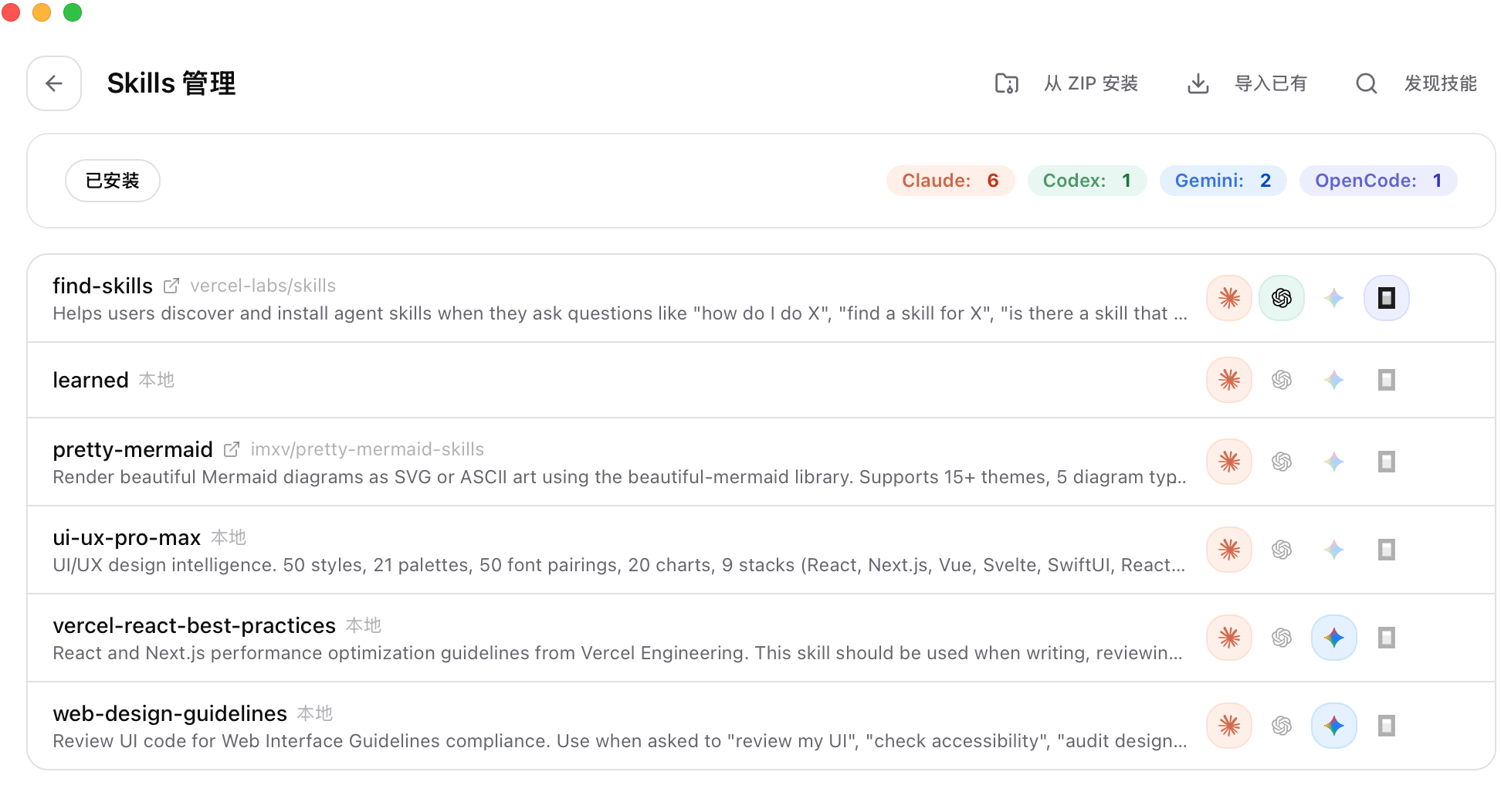Click the Skills 管理 page title
1501x809 pixels.
click(171, 83)
